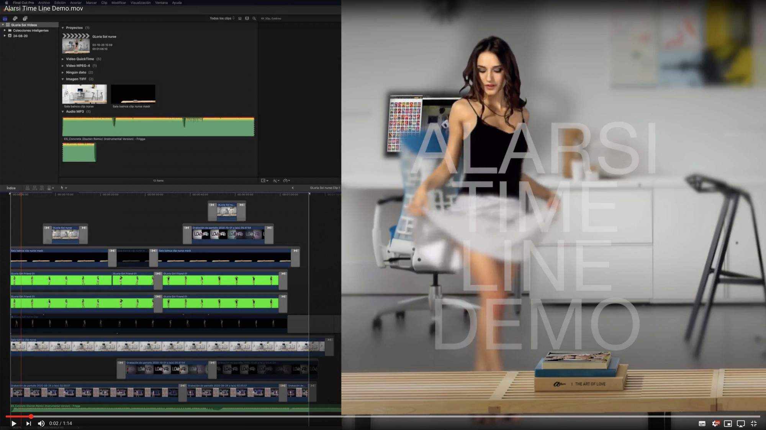
Task: Expand the Video MPEG-4 group
Action: click(63, 66)
